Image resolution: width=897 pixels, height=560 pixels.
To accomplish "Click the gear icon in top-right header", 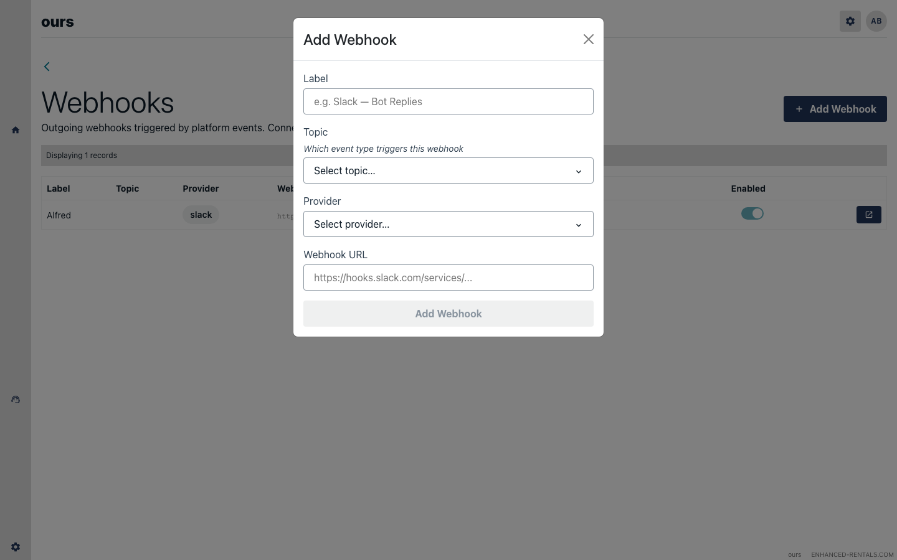I will (850, 21).
